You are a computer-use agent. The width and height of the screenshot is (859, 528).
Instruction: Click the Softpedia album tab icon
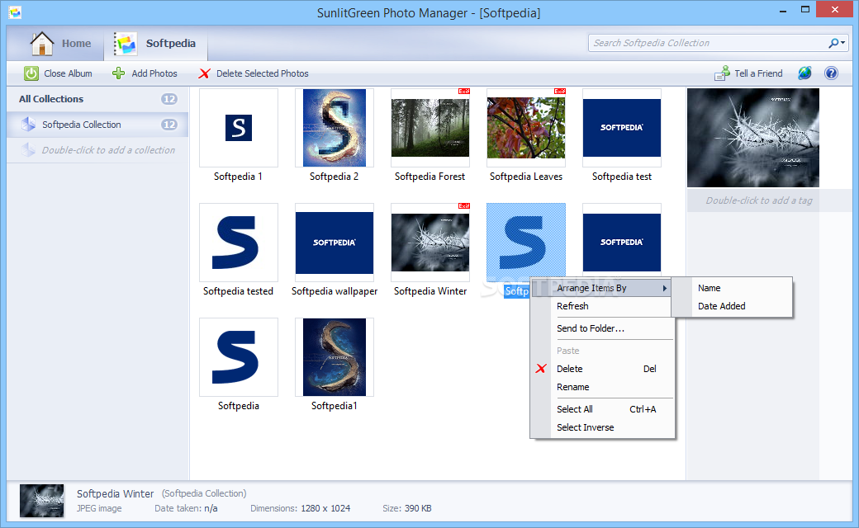[125, 43]
